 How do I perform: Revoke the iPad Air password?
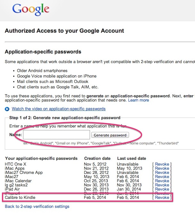pyautogui.click(x=162, y=189)
